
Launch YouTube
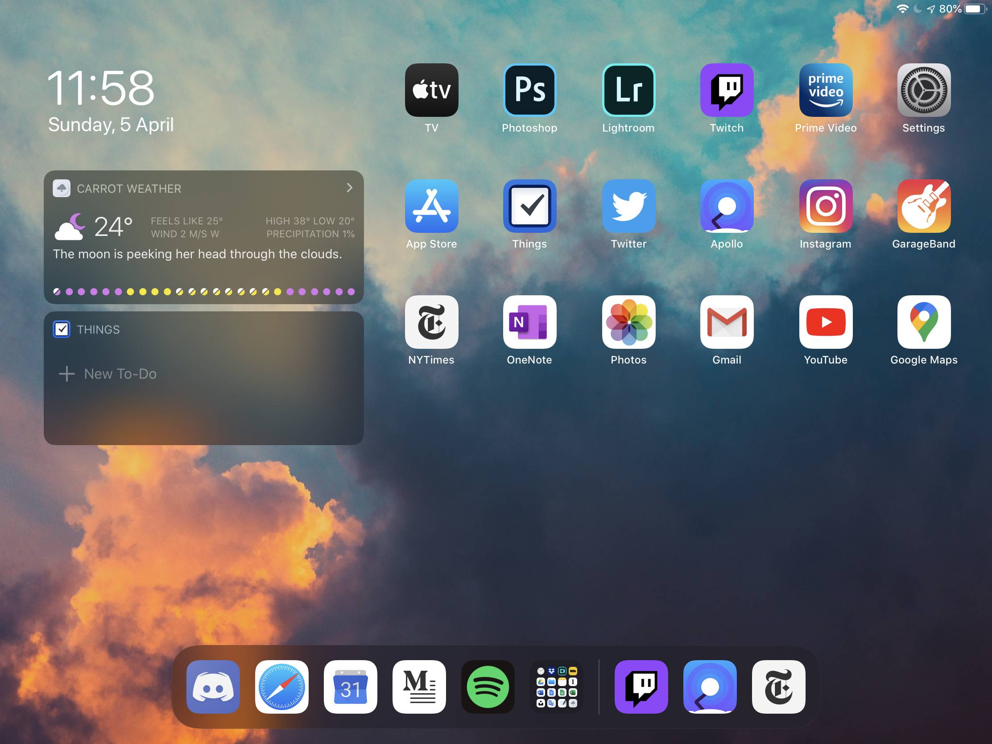(825, 322)
